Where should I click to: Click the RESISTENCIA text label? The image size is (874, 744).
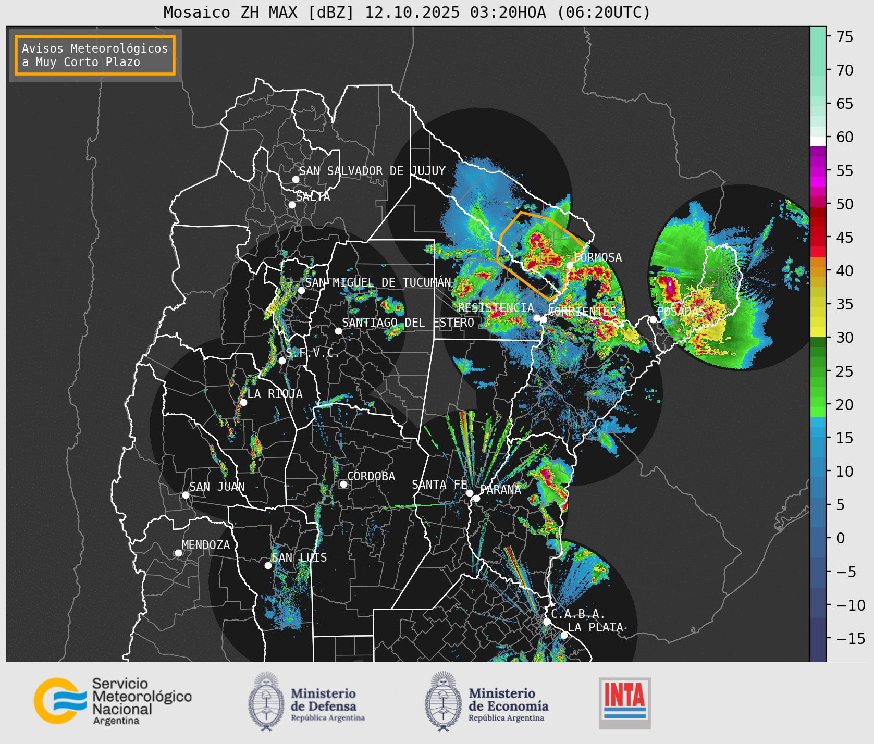(496, 308)
